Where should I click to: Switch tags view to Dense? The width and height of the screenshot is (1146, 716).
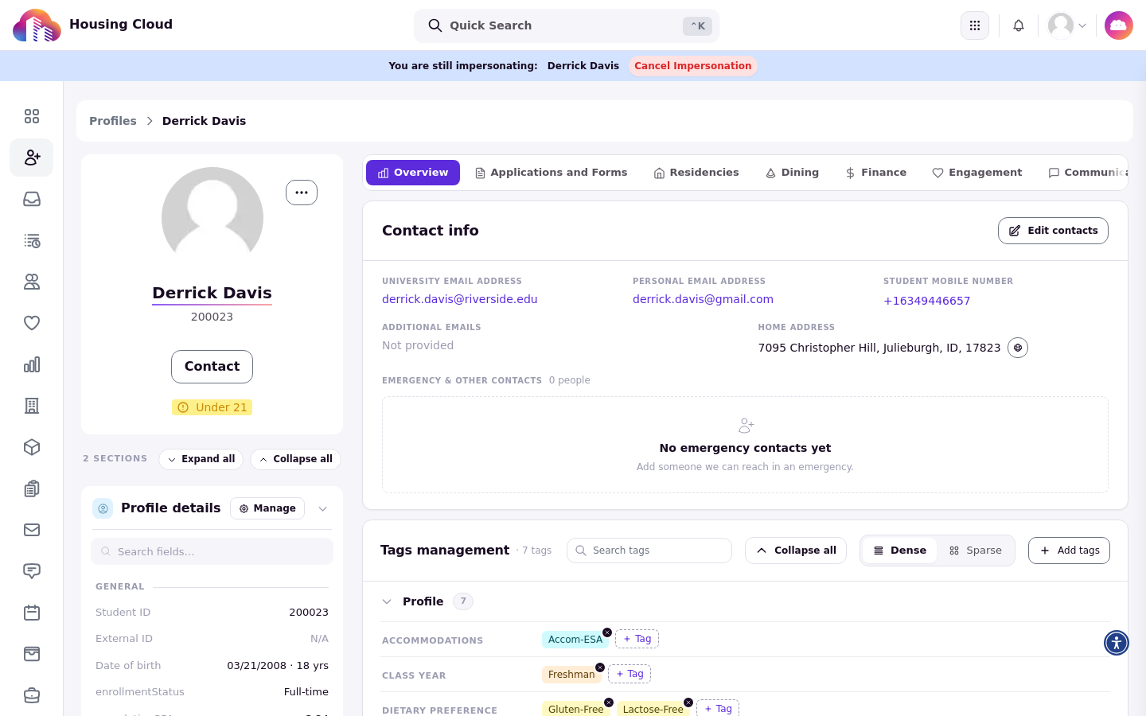900,551
